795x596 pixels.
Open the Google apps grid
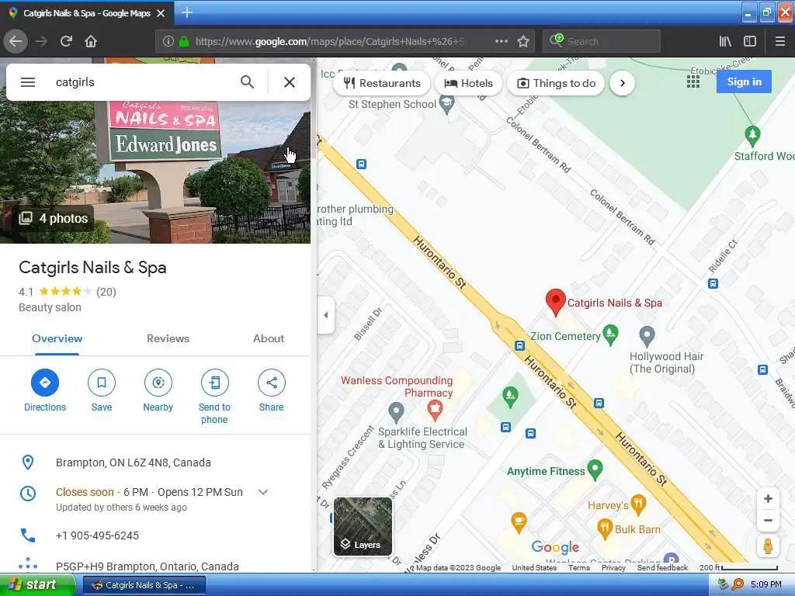(693, 82)
